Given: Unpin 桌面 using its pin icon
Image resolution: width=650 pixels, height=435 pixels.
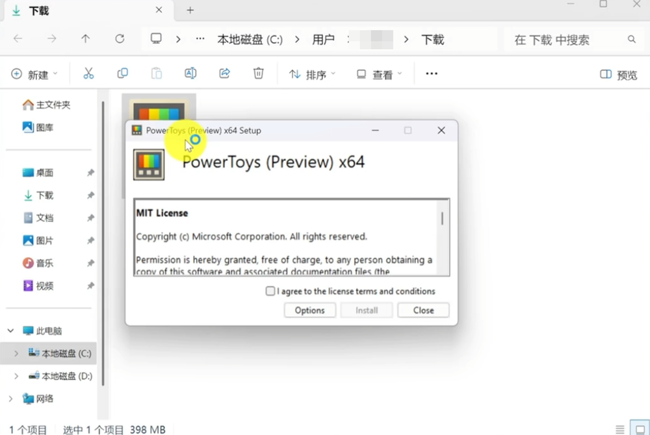Looking at the screenshot, I should coord(90,173).
